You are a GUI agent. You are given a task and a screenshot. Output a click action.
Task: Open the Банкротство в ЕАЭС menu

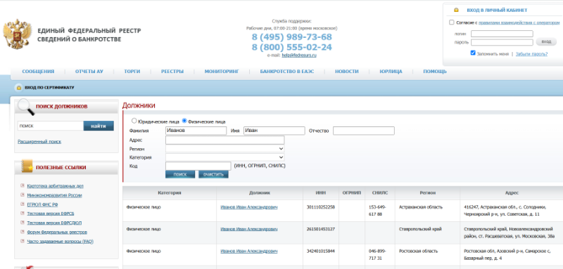(287, 72)
